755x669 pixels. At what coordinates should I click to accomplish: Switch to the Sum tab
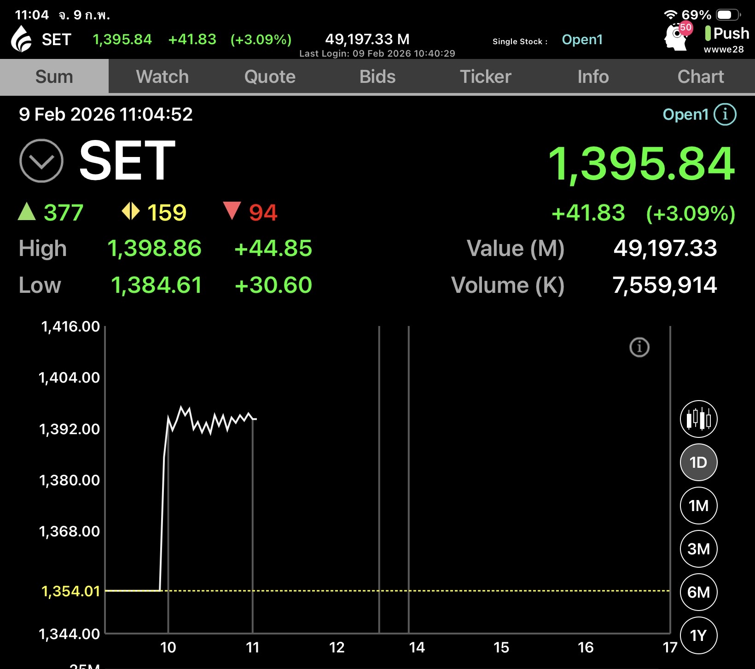[x=54, y=76]
